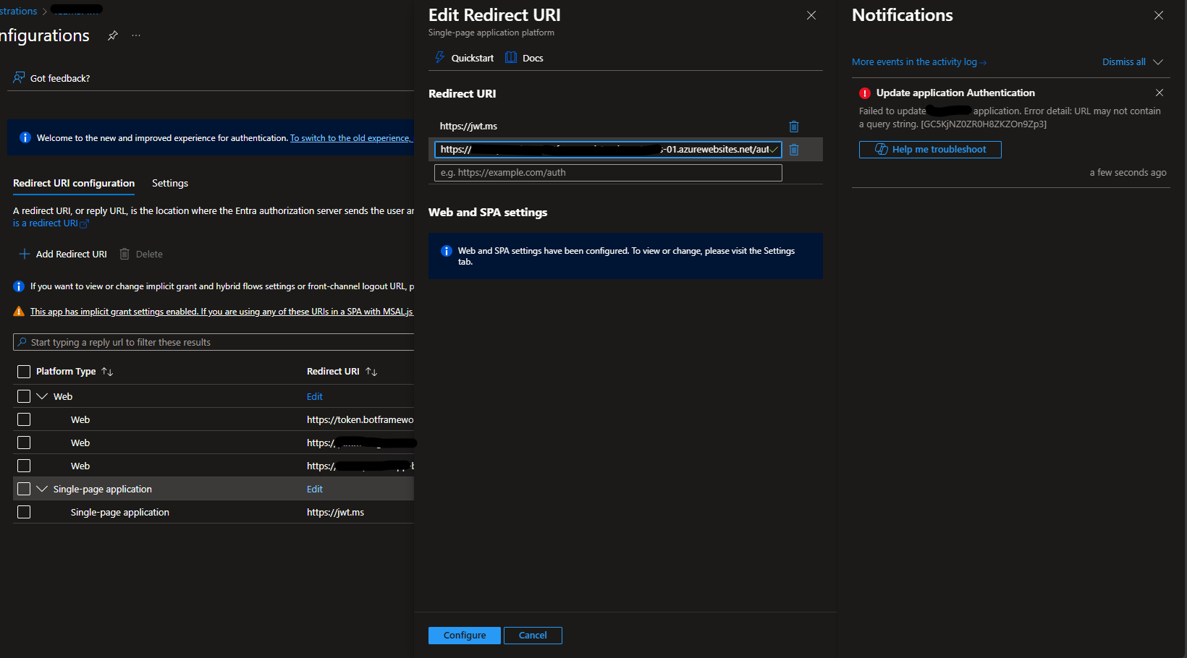The image size is (1187, 658).
Task: Click the warning icon for implicit grant settings
Action: pos(19,312)
